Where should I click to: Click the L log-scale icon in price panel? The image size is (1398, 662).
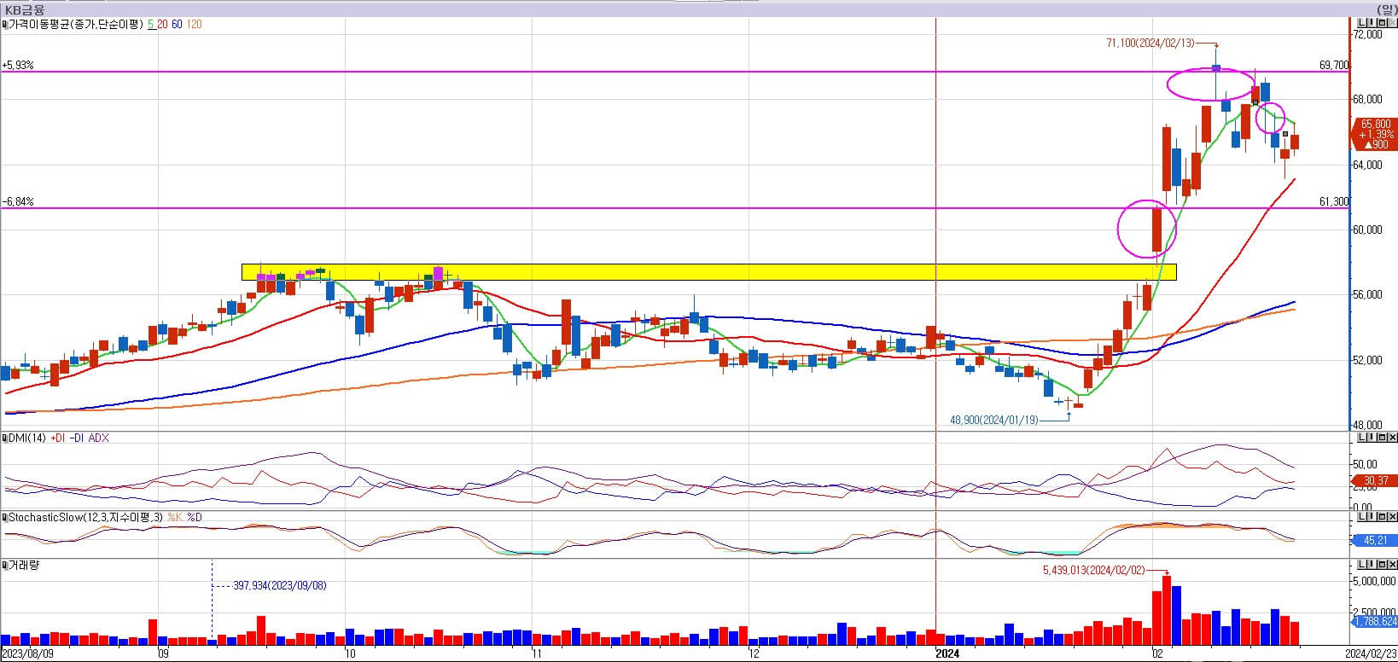point(1362,23)
